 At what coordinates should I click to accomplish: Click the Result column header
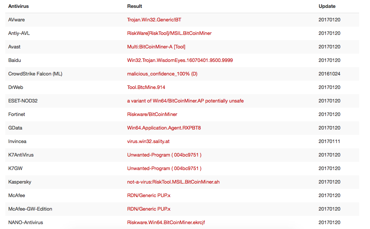tap(134, 6)
